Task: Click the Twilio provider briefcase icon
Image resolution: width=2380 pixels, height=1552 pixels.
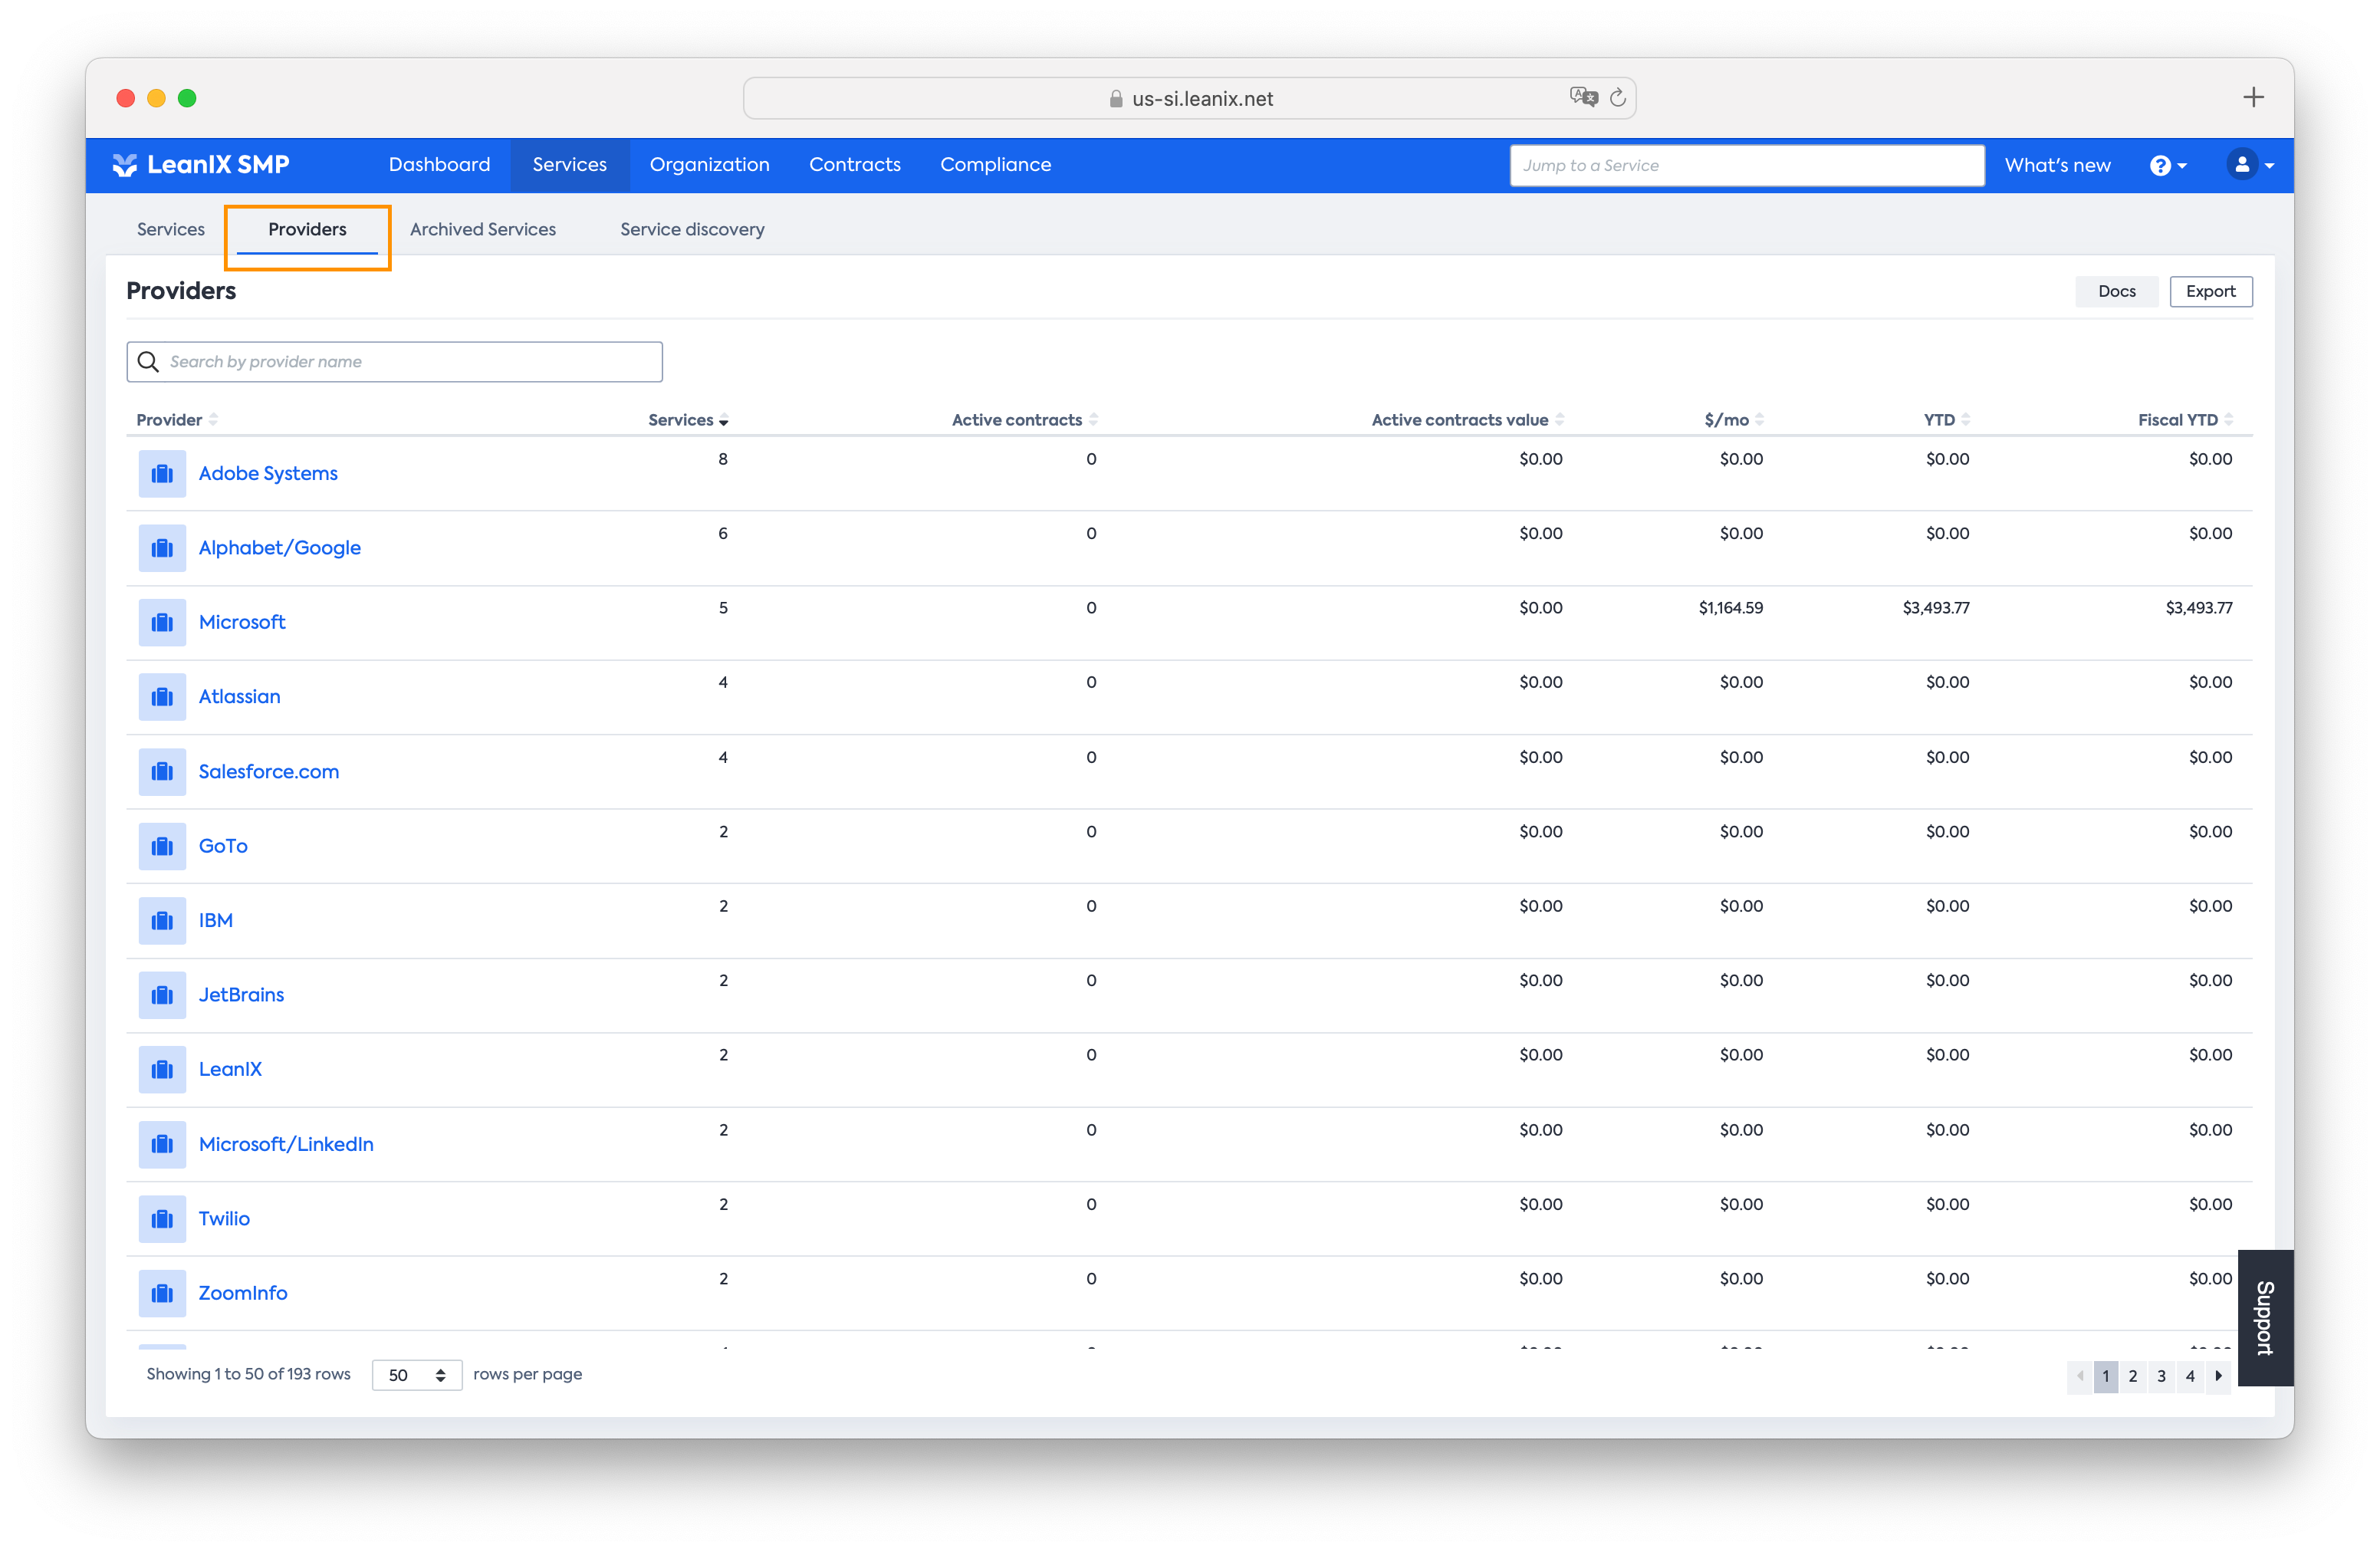Action: [x=162, y=1219]
